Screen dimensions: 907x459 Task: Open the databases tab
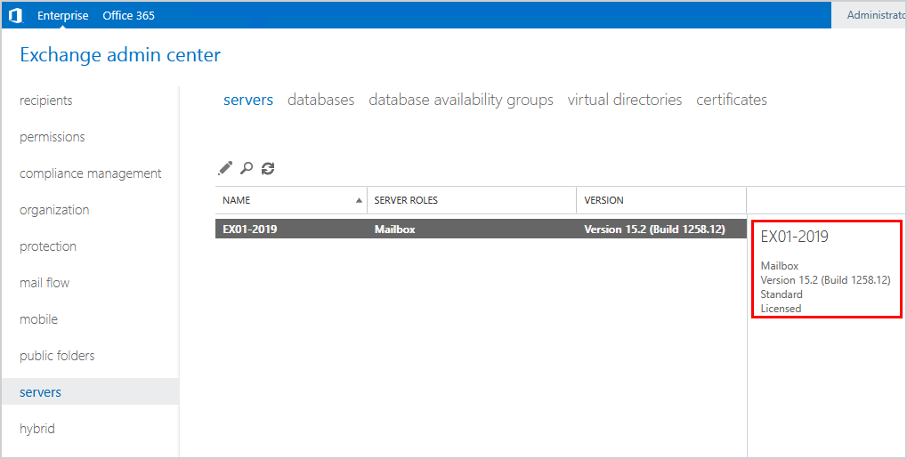[320, 100]
